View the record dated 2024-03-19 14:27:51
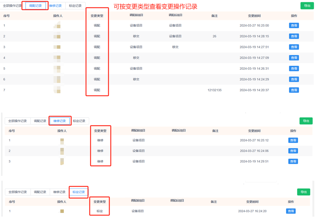The width and height of the screenshot is (316, 218). click(x=294, y=47)
